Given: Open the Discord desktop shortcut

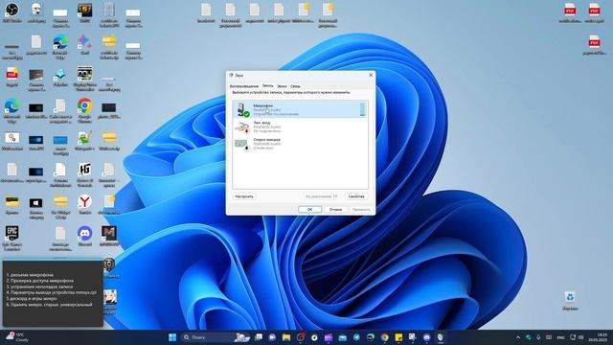Looking at the screenshot, I should pos(85,237).
